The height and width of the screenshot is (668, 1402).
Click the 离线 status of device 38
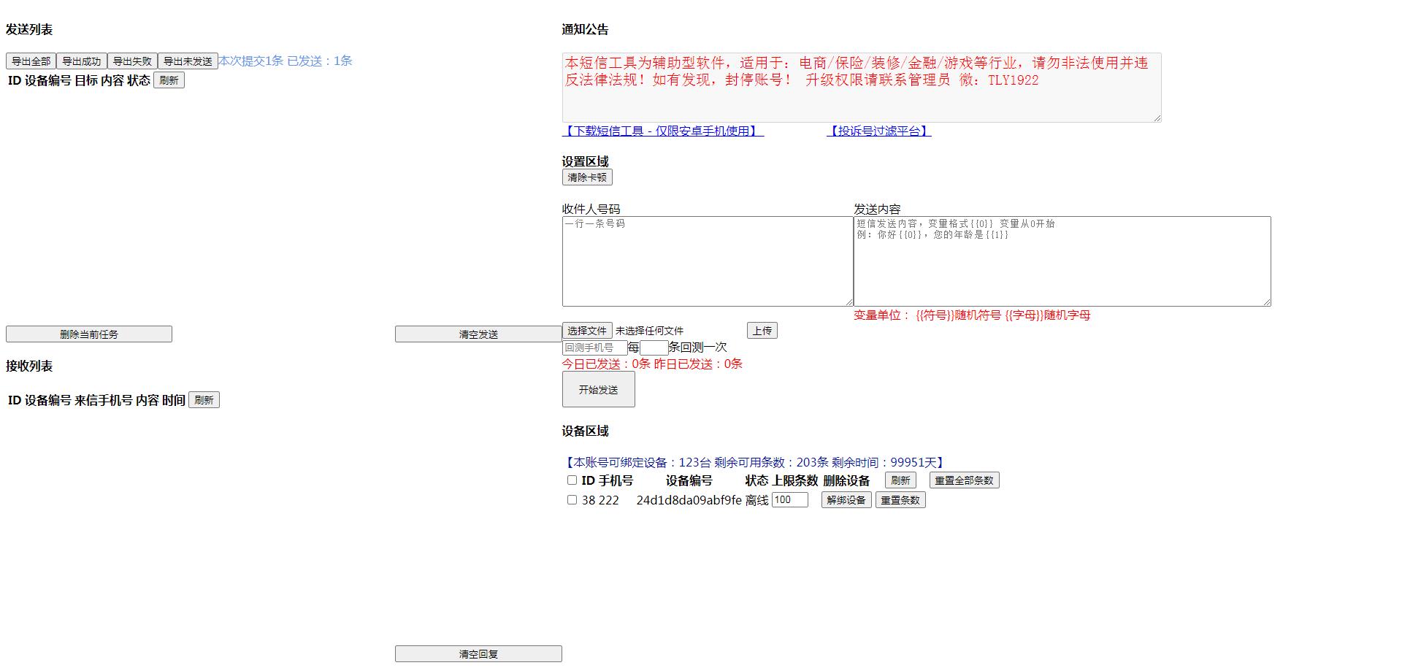(x=757, y=500)
